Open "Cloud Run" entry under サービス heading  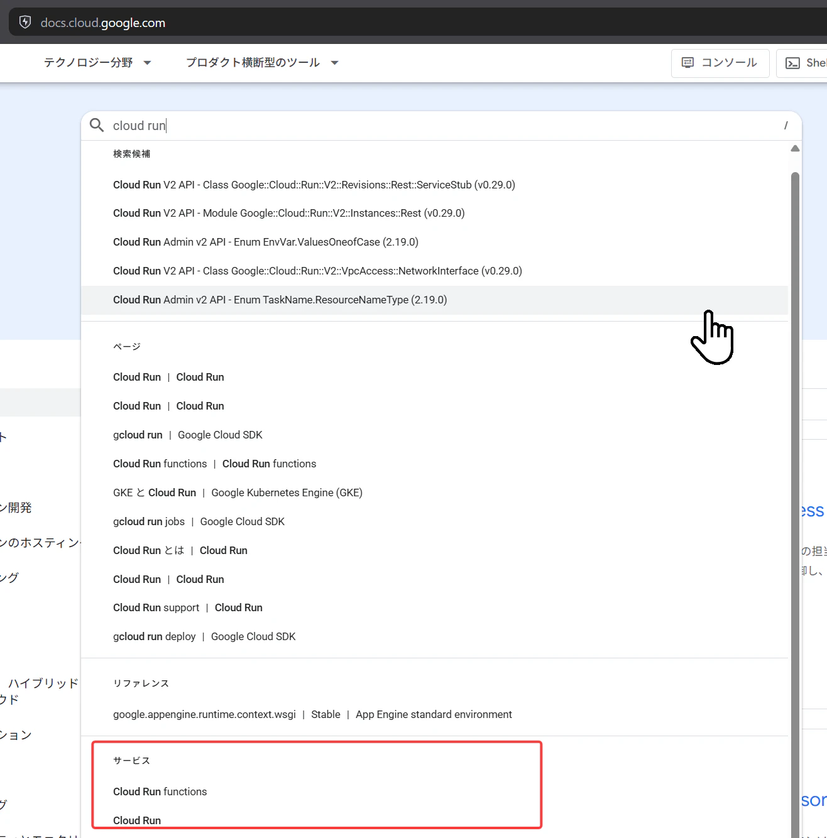tap(435, 820)
